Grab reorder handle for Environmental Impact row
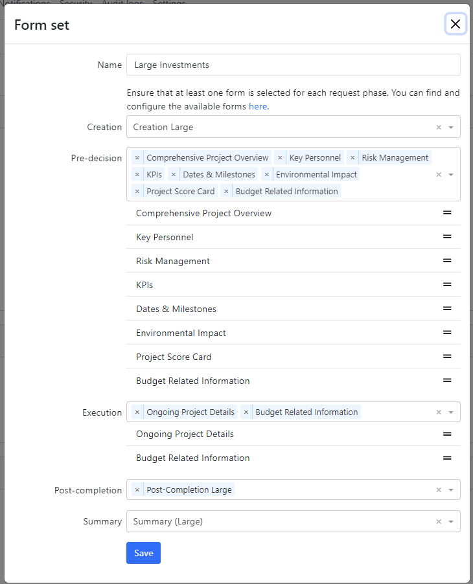473x584 pixels. pos(447,333)
